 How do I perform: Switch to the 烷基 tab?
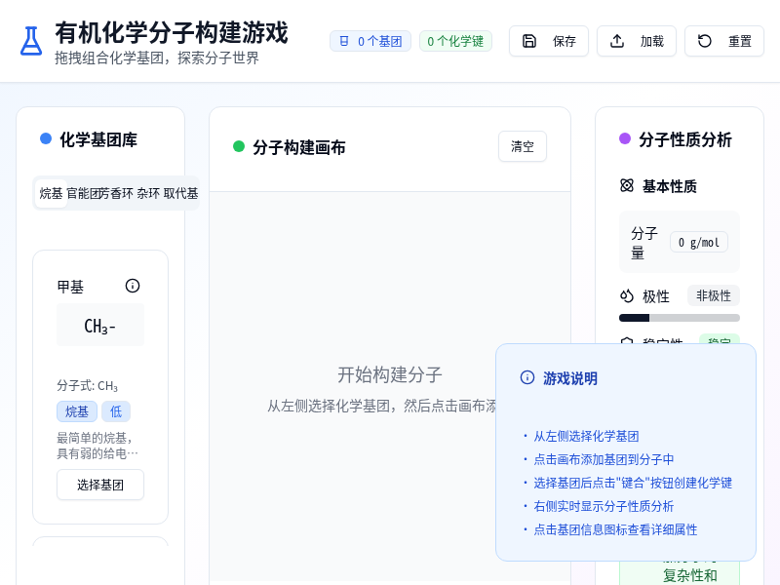(51, 193)
